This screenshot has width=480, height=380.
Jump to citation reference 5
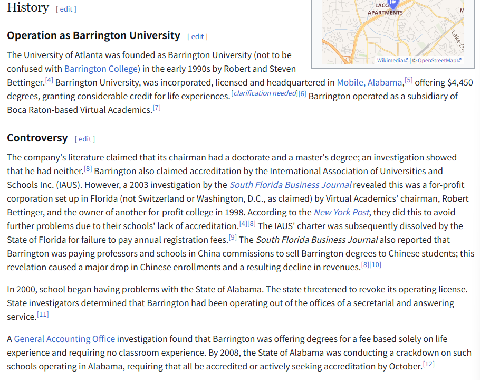click(x=408, y=80)
